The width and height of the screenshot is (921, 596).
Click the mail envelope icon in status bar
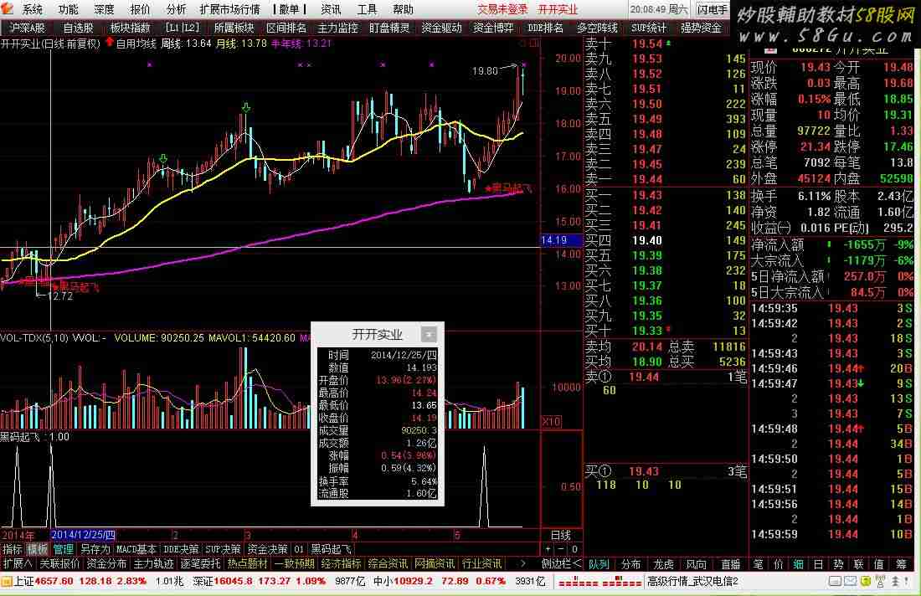point(851,581)
